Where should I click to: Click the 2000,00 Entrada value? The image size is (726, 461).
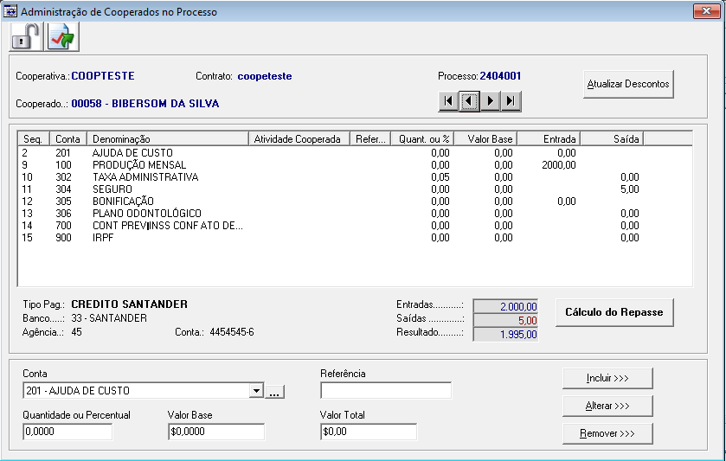click(x=559, y=165)
